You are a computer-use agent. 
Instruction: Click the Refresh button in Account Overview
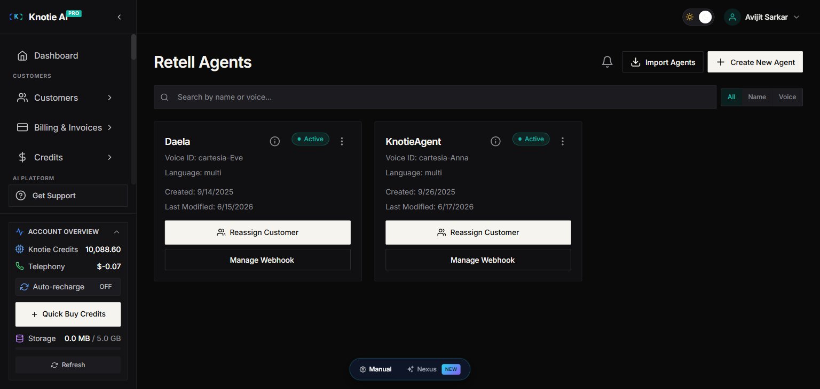[68, 365]
